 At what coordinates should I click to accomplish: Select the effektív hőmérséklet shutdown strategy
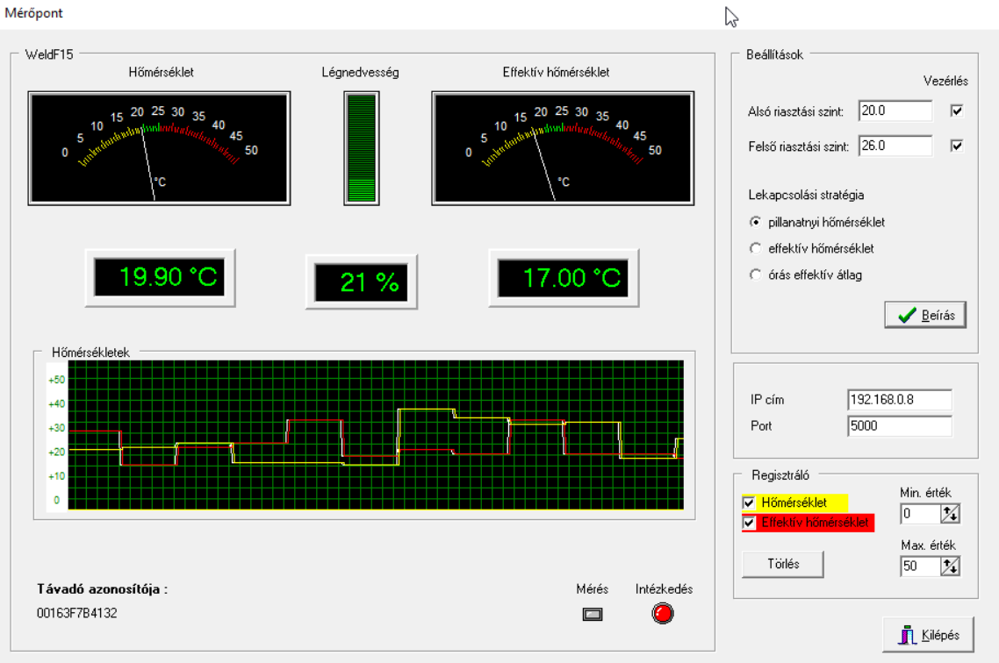pyautogui.click(x=756, y=248)
